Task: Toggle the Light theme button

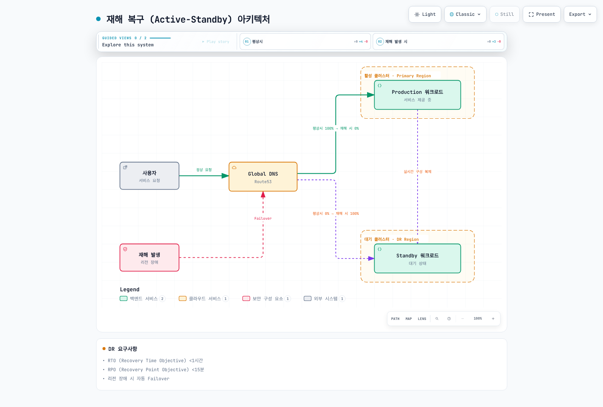Action: click(x=425, y=14)
